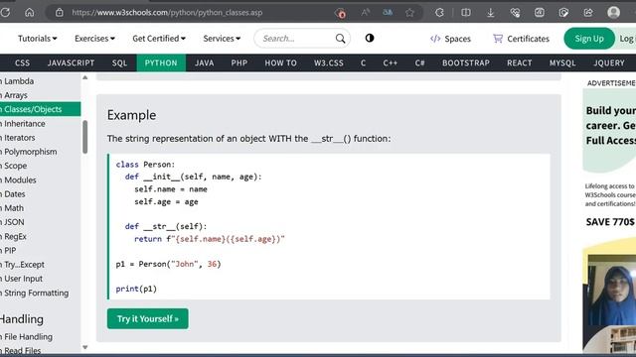The width and height of the screenshot is (636, 357).
Task: Open the C++ tutorial tab
Action: (391, 62)
